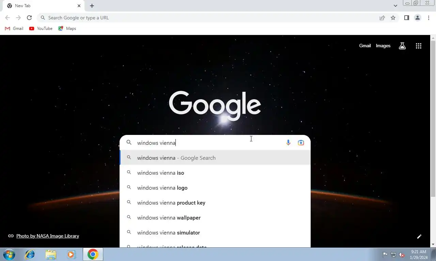Select 'windows vienna wallpaper' suggestion
The width and height of the screenshot is (436, 261).
[x=215, y=217]
